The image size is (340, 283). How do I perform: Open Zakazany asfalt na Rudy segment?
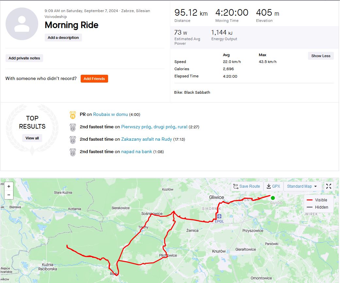coord(147,139)
